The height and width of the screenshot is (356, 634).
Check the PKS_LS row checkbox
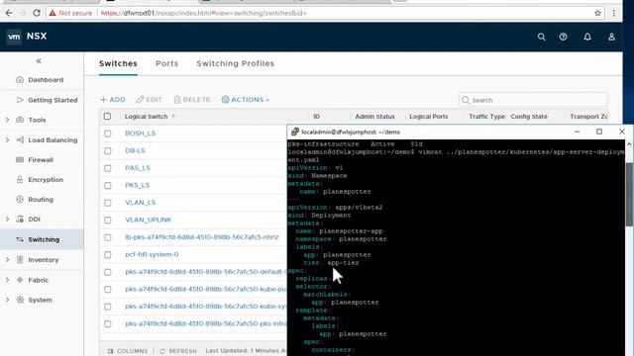tap(108, 186)
